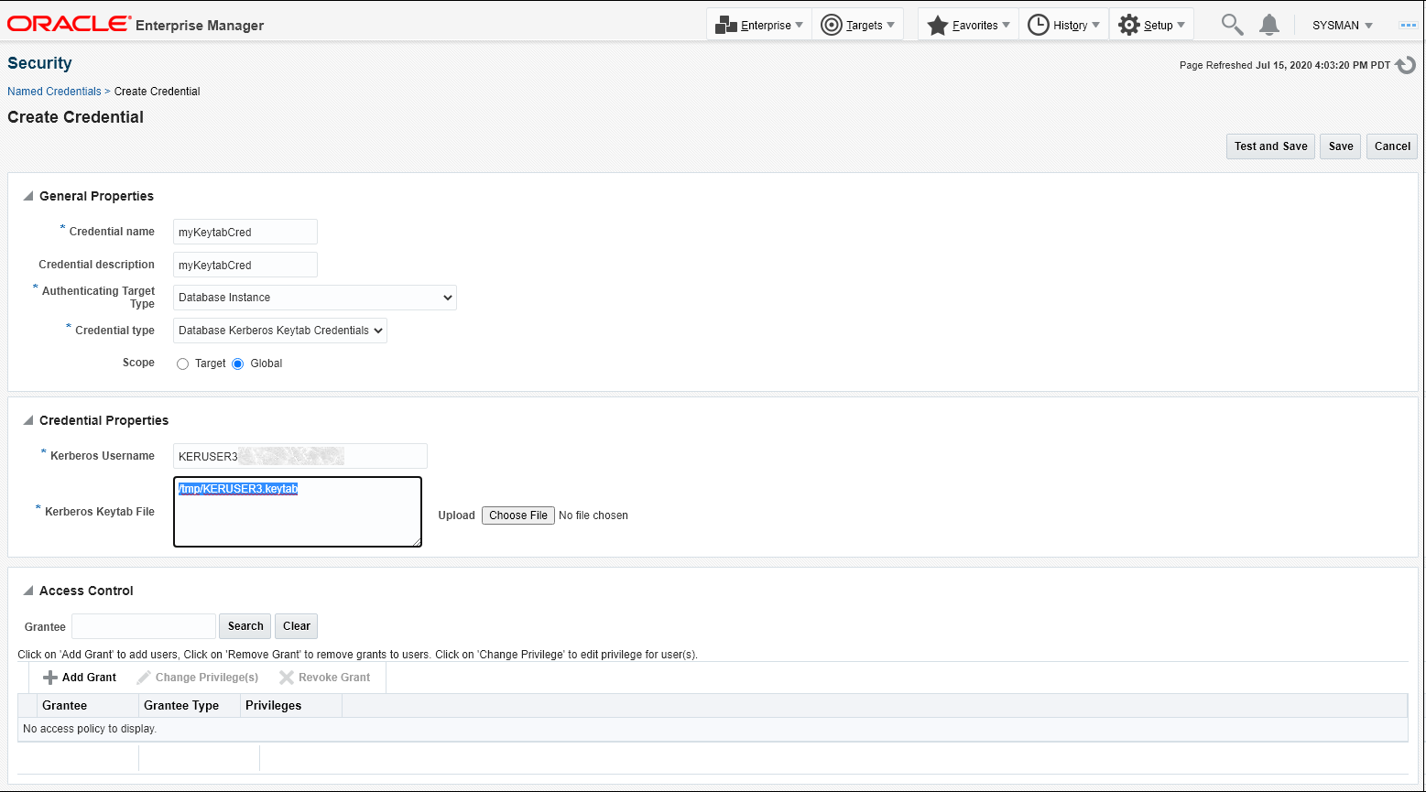This screenshot has height=792, width=1426.
Task: Open the Setup menu
Action: (1151, 25)
